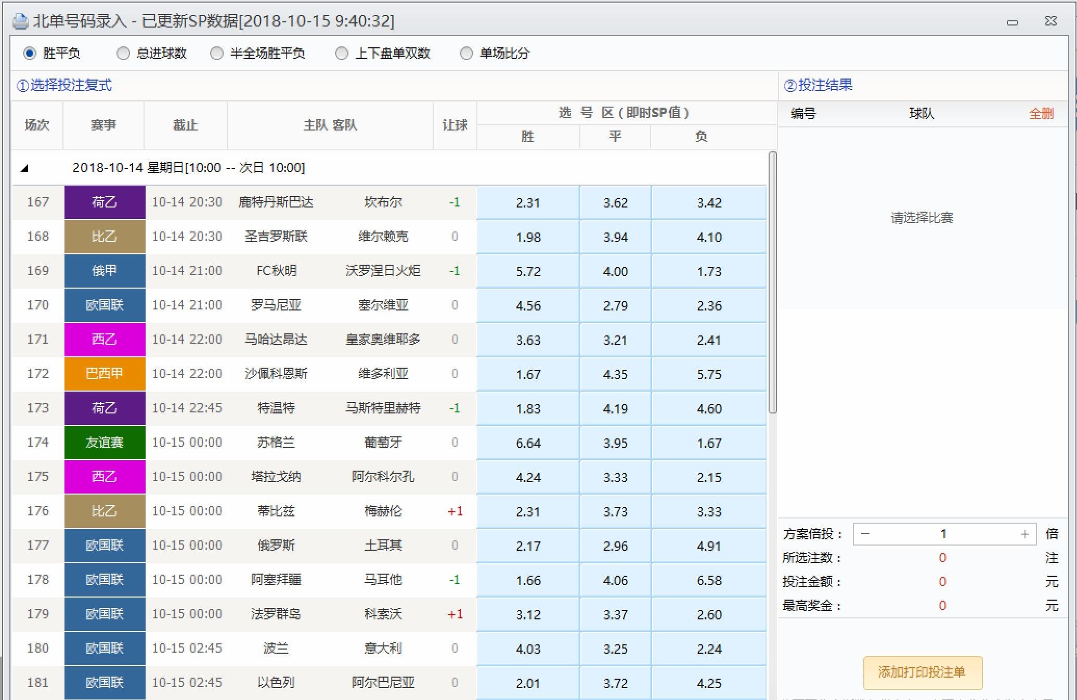Click the 添加打印投注单 button
The width and height of the screenshot is (1077, 700).
(x=923, y=672)
